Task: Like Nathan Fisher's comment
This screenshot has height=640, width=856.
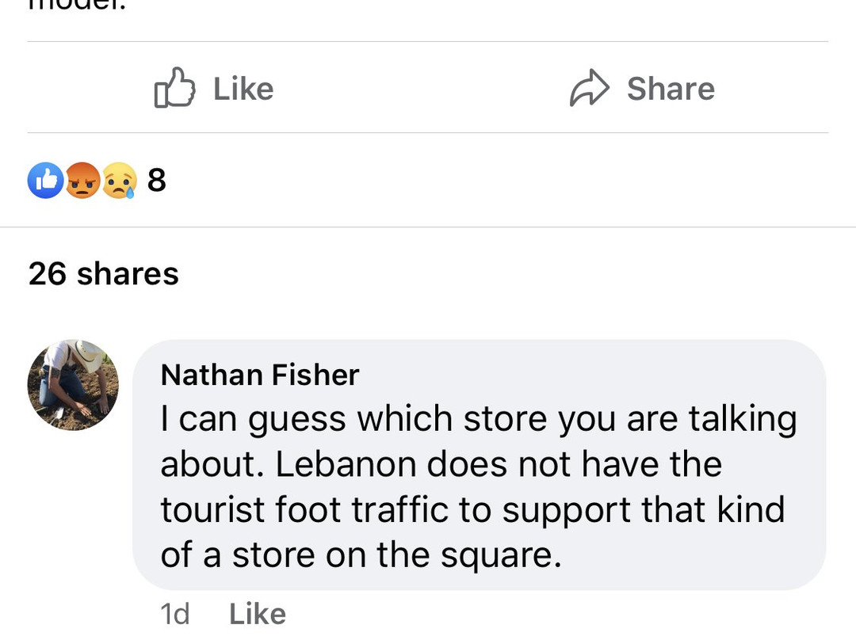Action: (257, 614)
